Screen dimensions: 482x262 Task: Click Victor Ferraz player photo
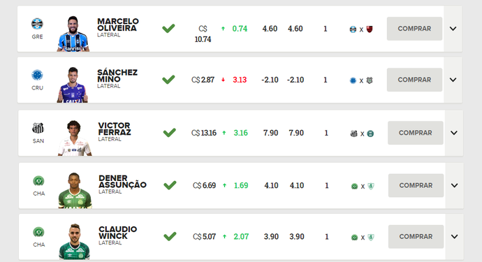coord(74,138)
